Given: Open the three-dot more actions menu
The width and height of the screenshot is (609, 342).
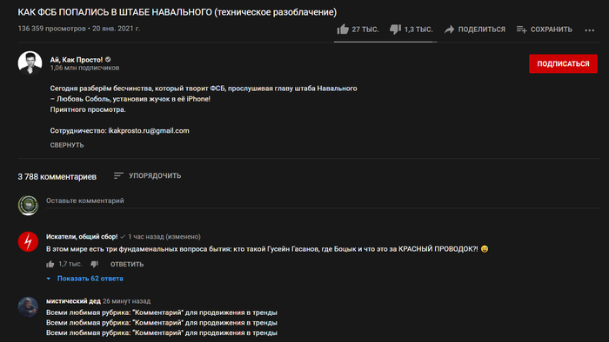Looking at the screenshot, I should click(590, 30).
